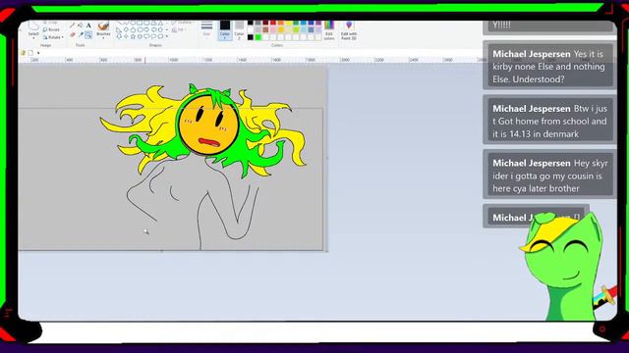Image resolution: width=629 pixels, height=353 pixels.
Task: Click the drawn orange face on the canvas
Action: coord(208,125)
